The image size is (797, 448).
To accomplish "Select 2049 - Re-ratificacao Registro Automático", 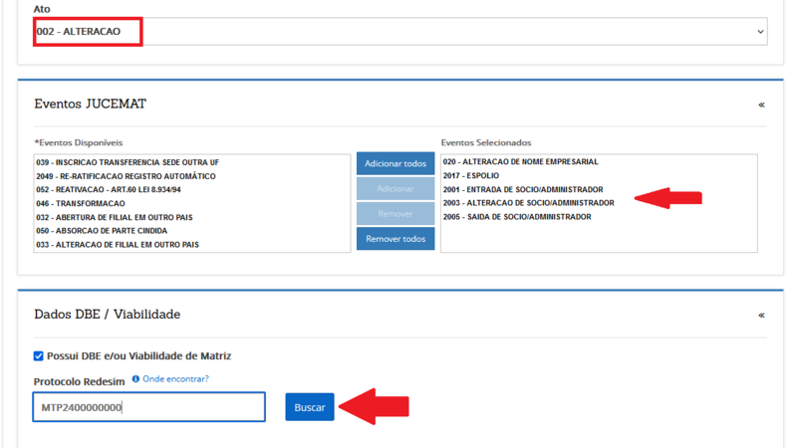I will [x=126, y=175].
